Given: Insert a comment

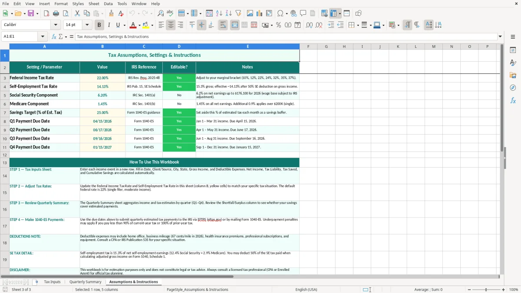Looking at the screenshot, I should pos(303,13).
